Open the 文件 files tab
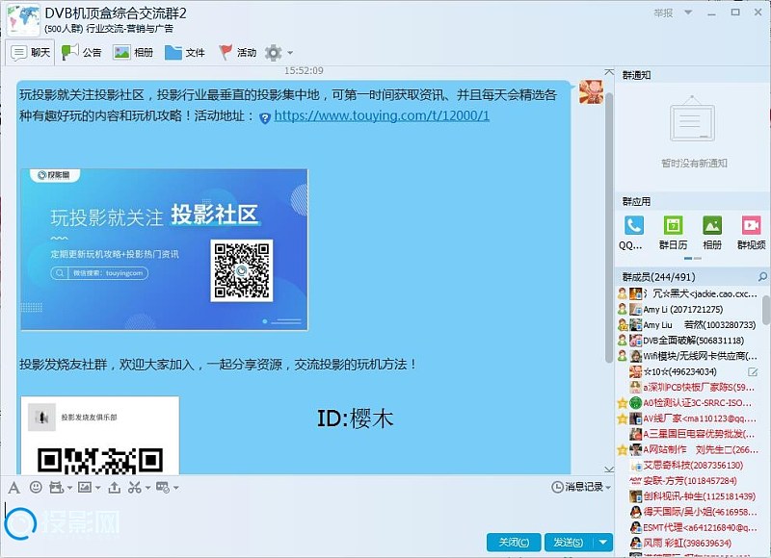Image resolution: width=771 pixels, height=558 pixels. 184,53
